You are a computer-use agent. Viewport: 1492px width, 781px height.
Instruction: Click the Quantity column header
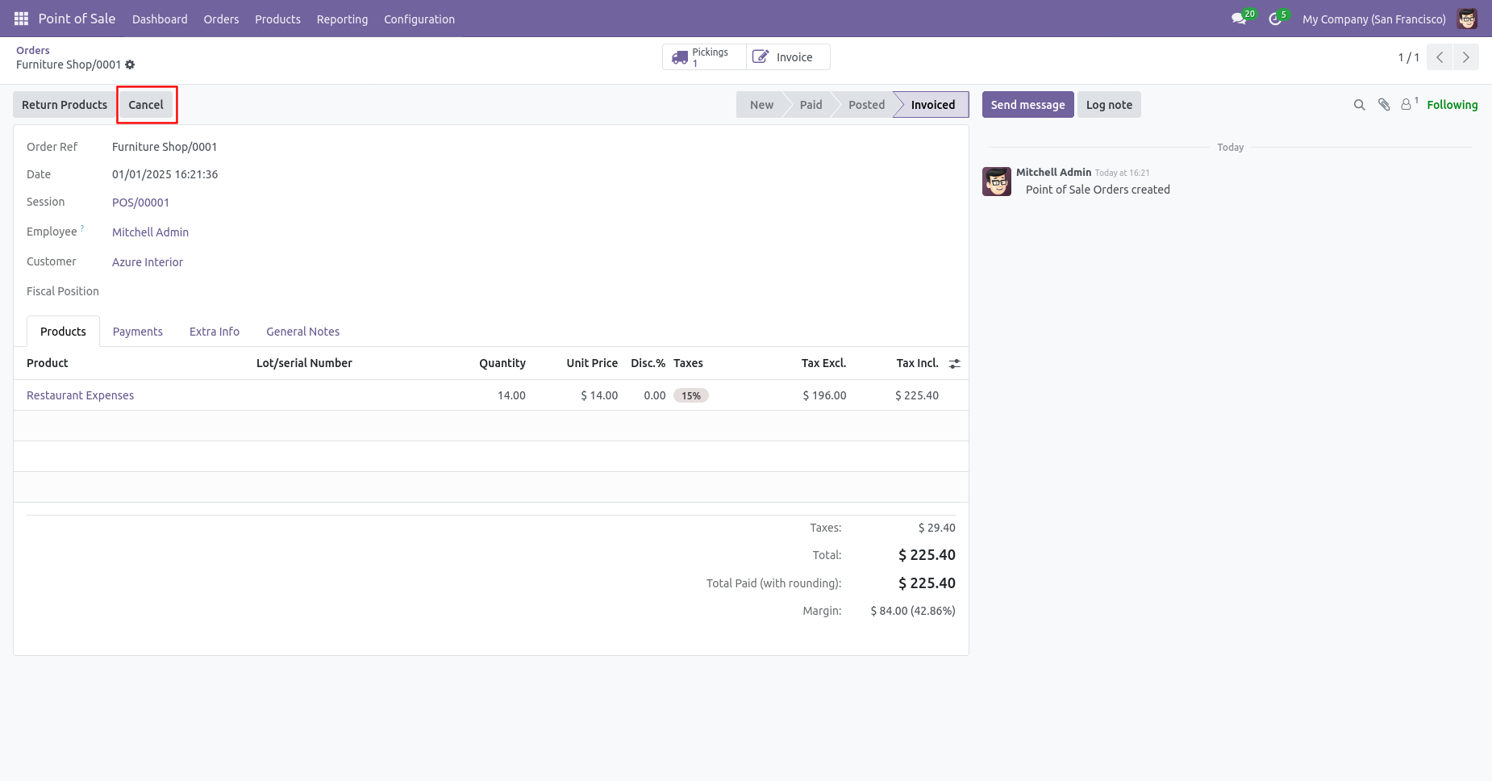(502, 363)
